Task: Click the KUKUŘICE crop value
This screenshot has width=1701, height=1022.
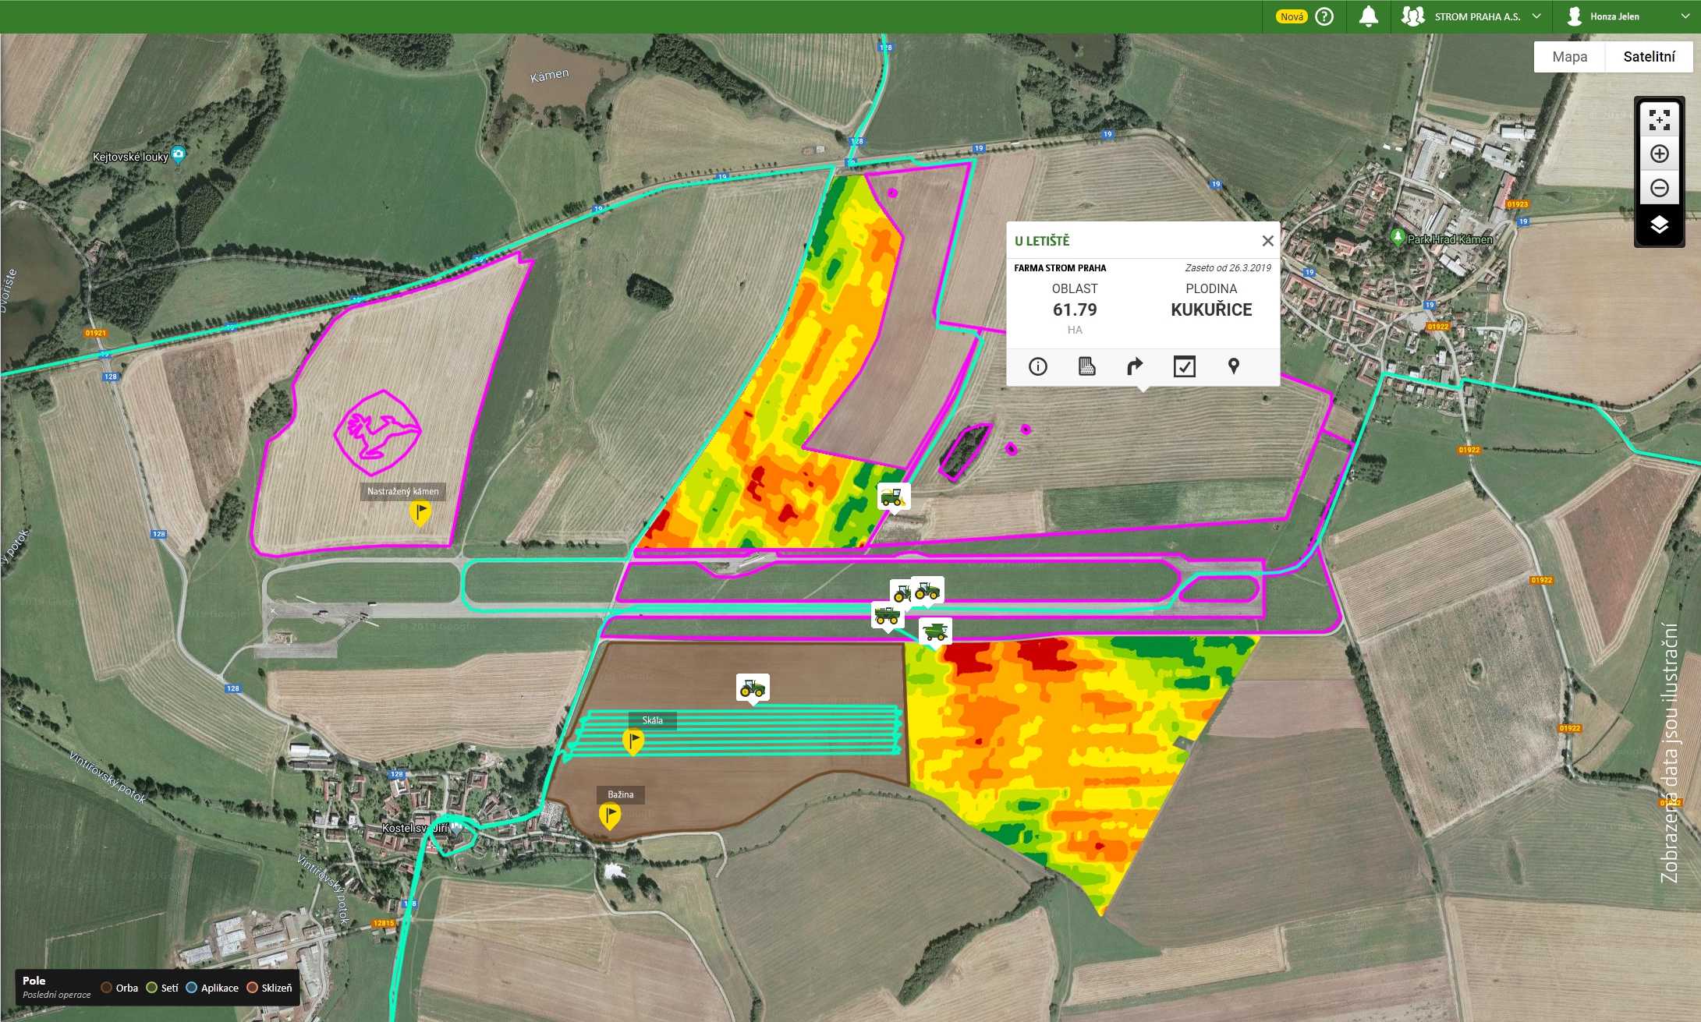Action: pos(1211,309)
